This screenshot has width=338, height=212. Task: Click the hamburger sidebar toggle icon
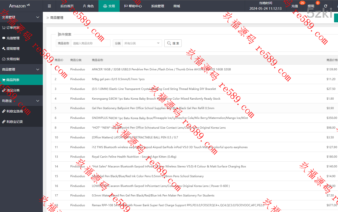tap(49, 6)
